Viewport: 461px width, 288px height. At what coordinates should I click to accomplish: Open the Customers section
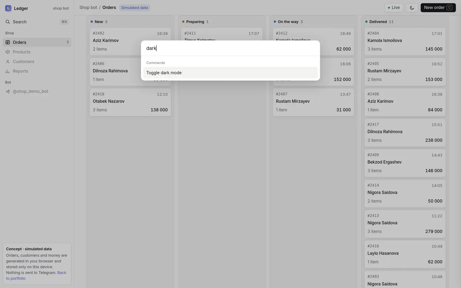tap(37, 62)
